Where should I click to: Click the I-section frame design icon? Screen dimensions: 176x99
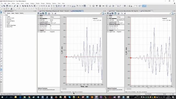90,6
